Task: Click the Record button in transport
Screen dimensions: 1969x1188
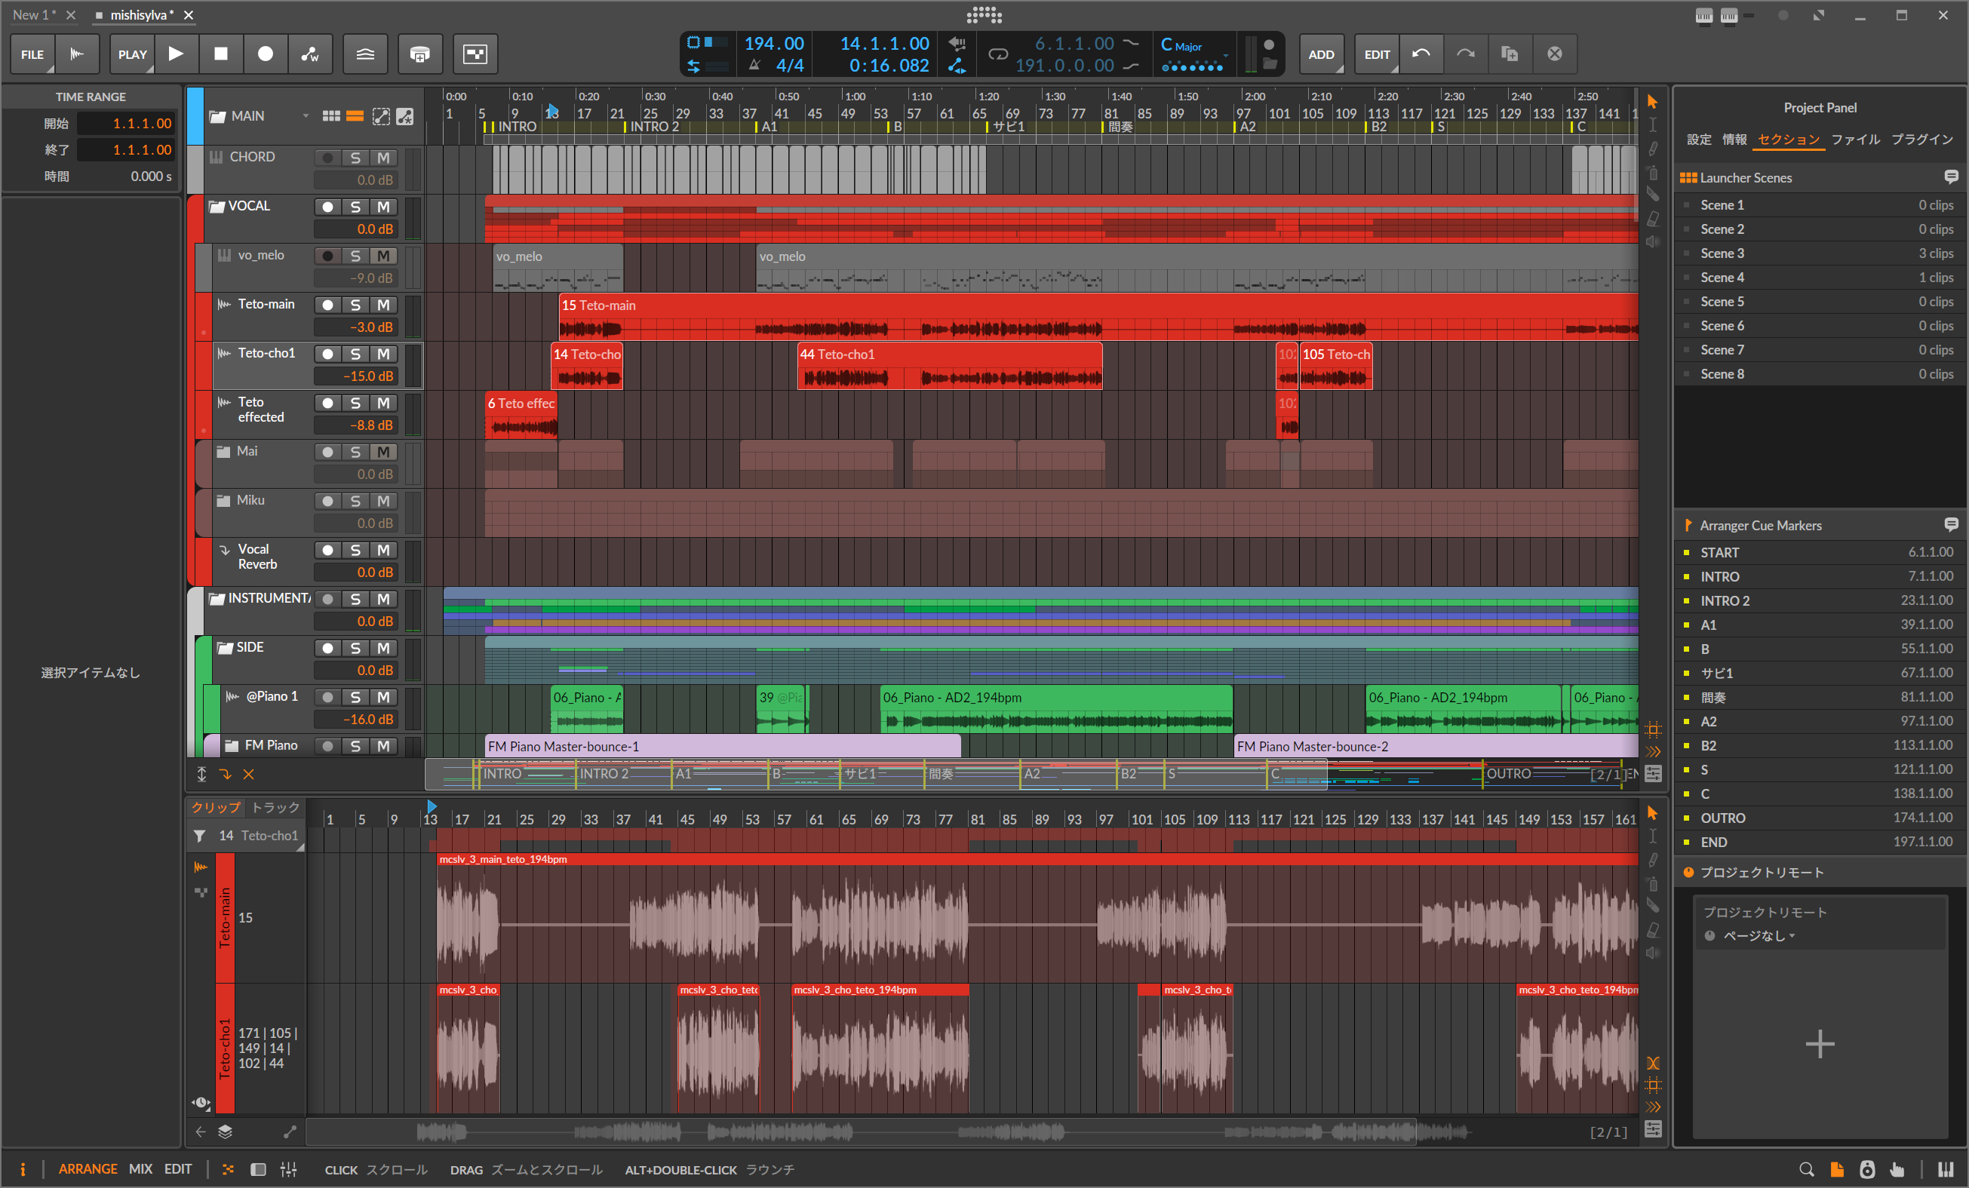Action: [266, 54]
